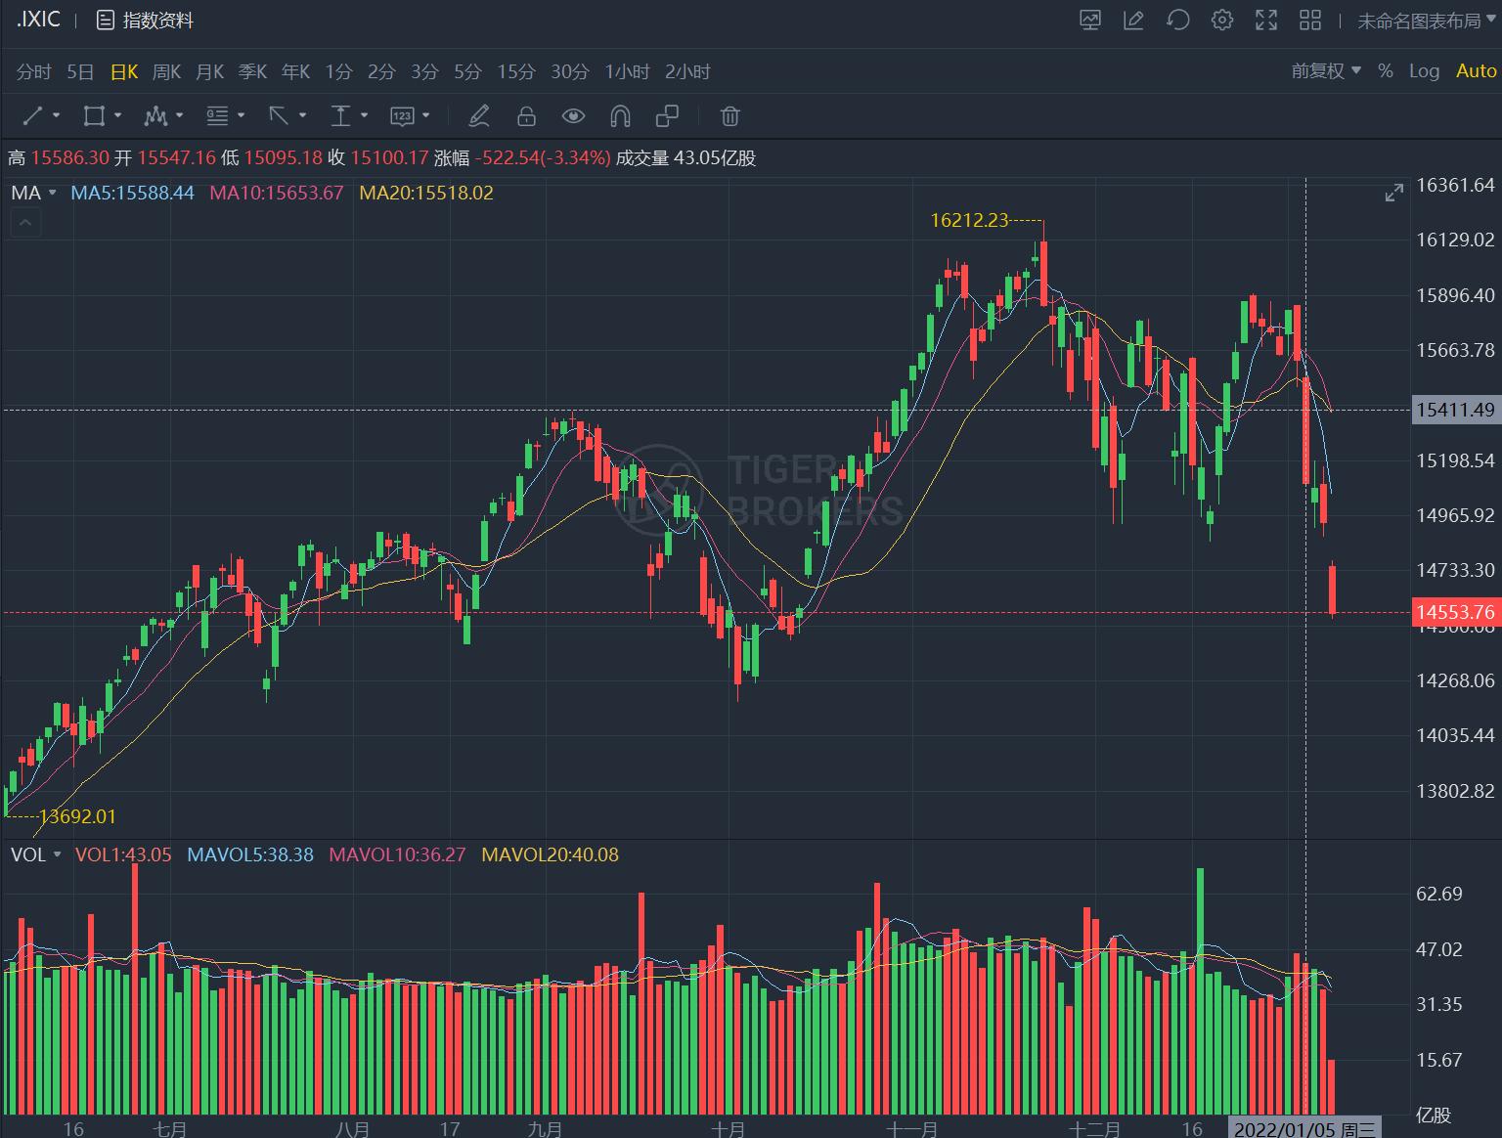
Task: Click the MAVOL5:38.38 legend value
Action: [x=250, y=854]
